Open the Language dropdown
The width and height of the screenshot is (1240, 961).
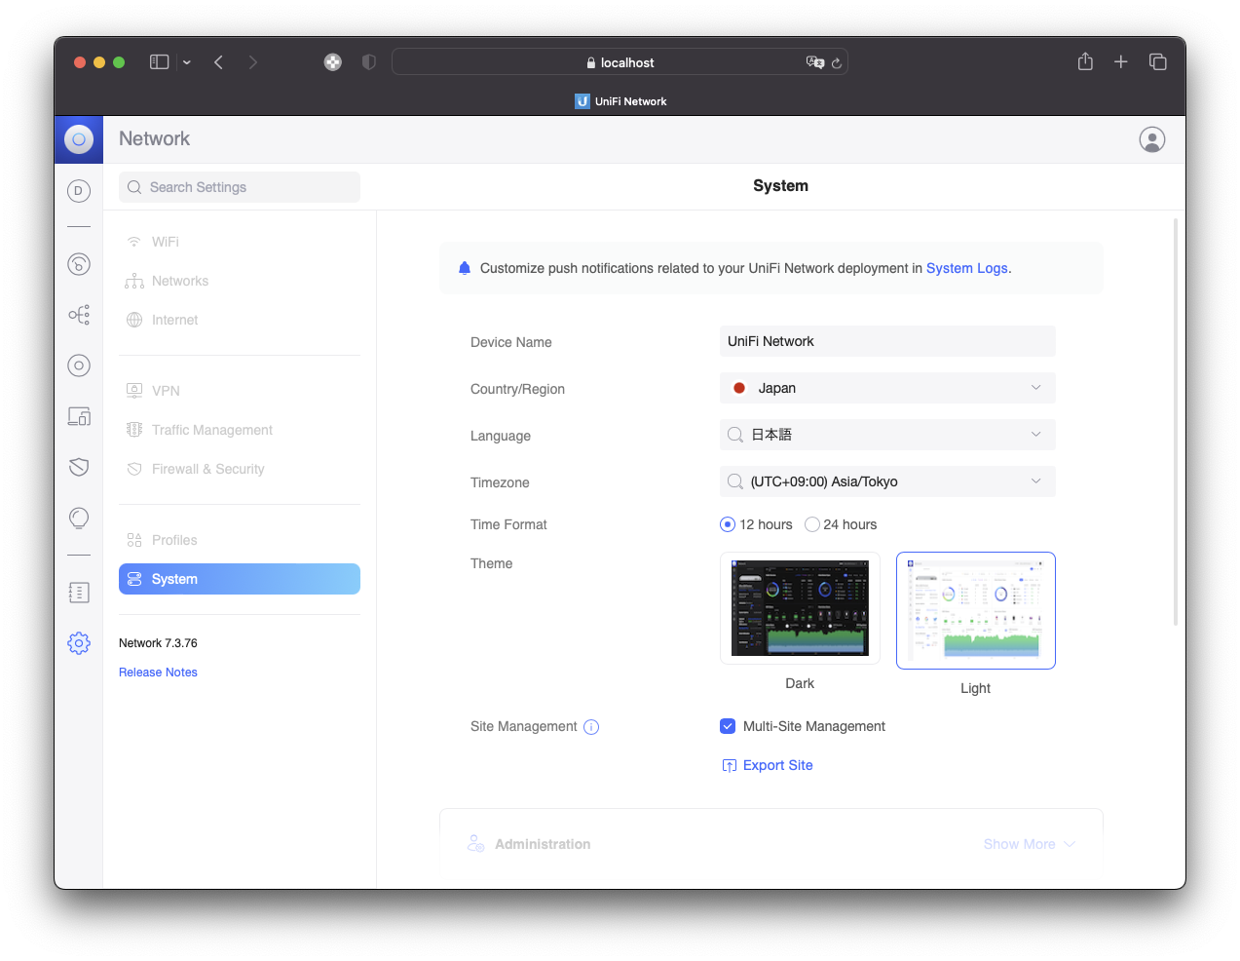tap(887, 435)
